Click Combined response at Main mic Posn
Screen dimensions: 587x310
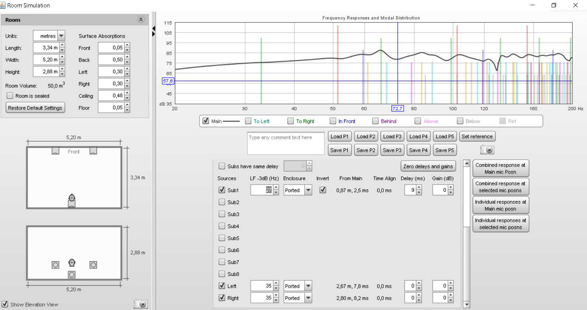pyautogui.click(x=500, y=168)
